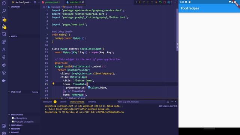
Task: Click 'Flutter Demo' title string on line 20
Action: click(x=83, y=81)
